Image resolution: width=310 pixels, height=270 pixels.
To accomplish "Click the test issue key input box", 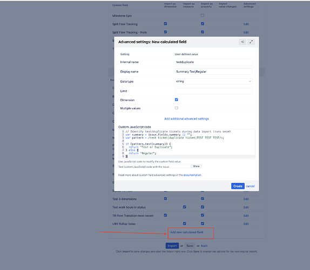I will click(180, 166).
